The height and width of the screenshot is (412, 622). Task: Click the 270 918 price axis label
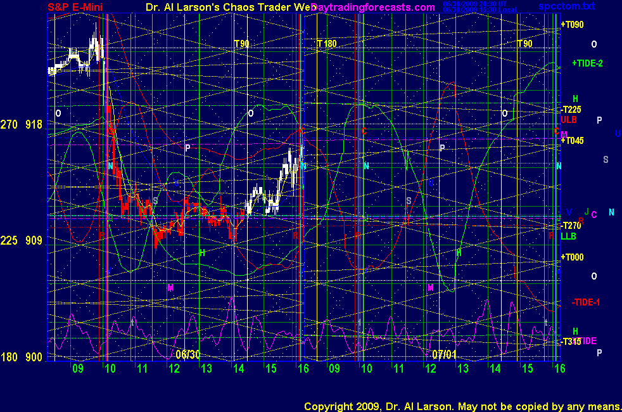pyautogui.click(x=21, y=125)
